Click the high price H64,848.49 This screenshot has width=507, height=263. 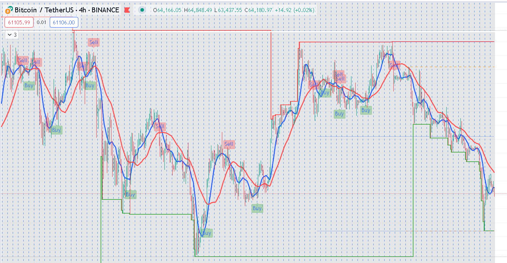(x=198, y=10)
